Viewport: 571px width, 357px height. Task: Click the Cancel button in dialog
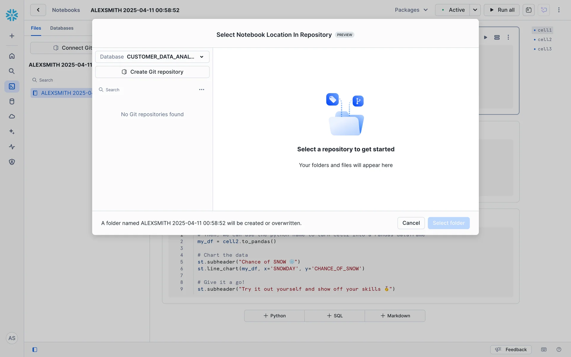tap(411, 223)
